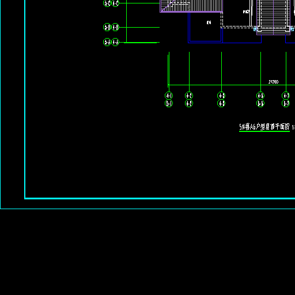Screen dimensions: 295x295
Task: Click the blue double-line rectangle outline
Action: click(205, 27)
